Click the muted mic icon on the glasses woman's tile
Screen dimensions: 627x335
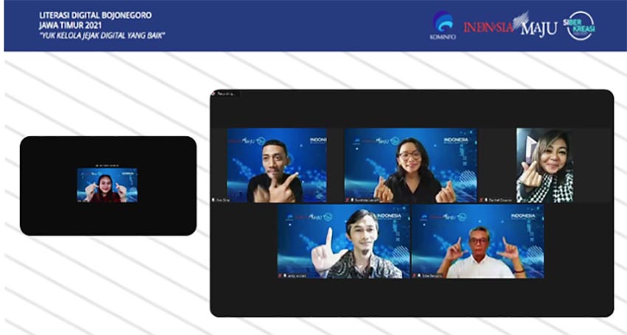(348, 200)
